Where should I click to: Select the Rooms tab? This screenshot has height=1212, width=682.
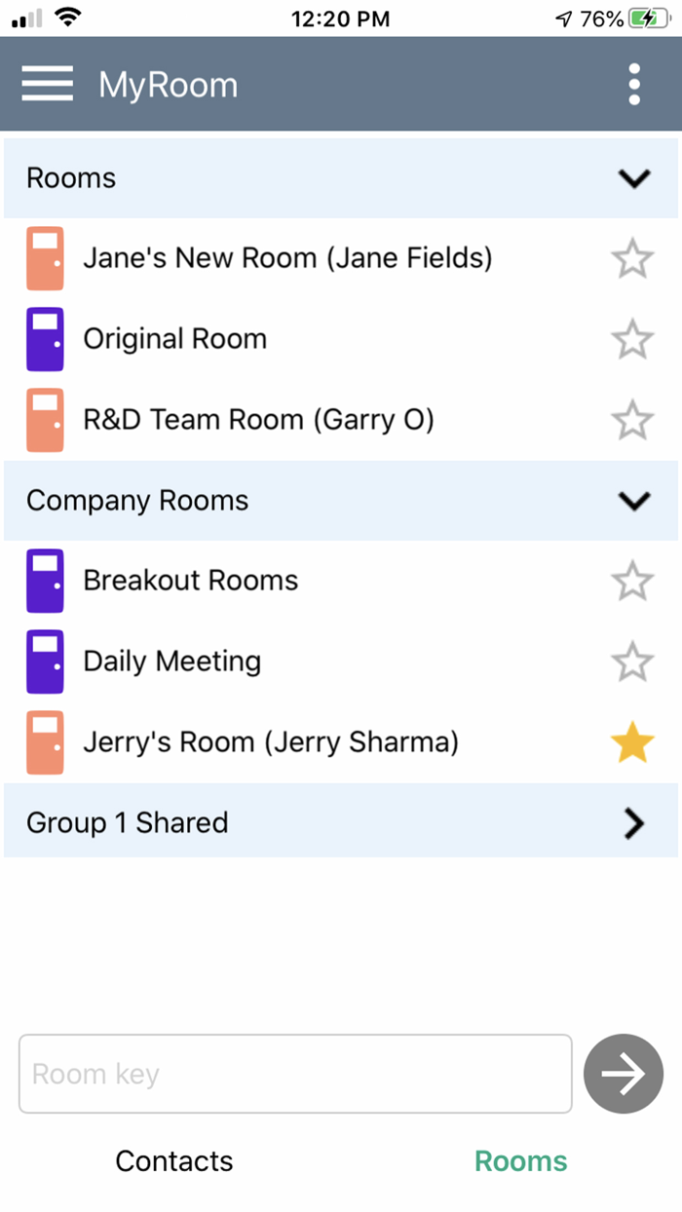[521, 1161]
